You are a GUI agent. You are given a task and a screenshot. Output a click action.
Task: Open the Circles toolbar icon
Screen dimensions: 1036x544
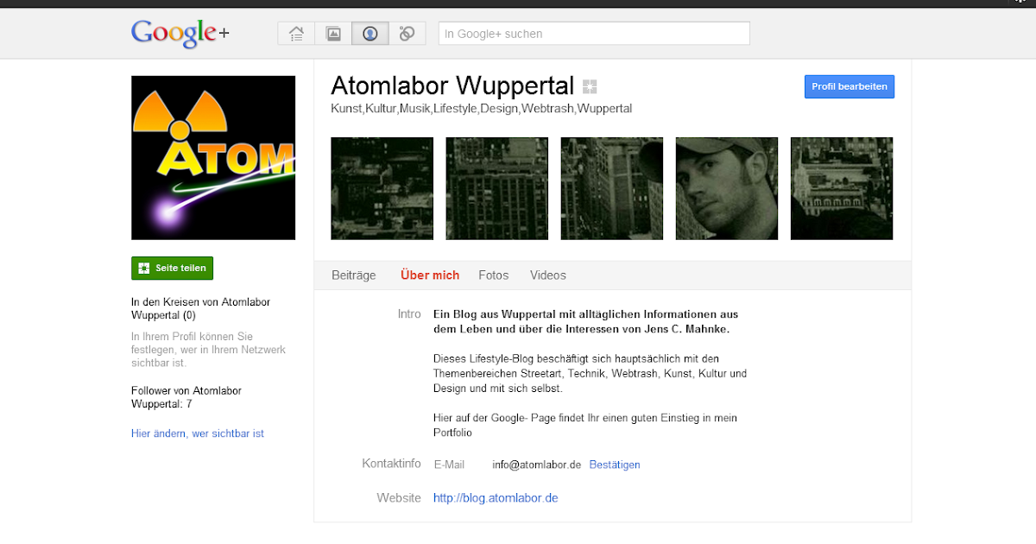pos(407,34)
